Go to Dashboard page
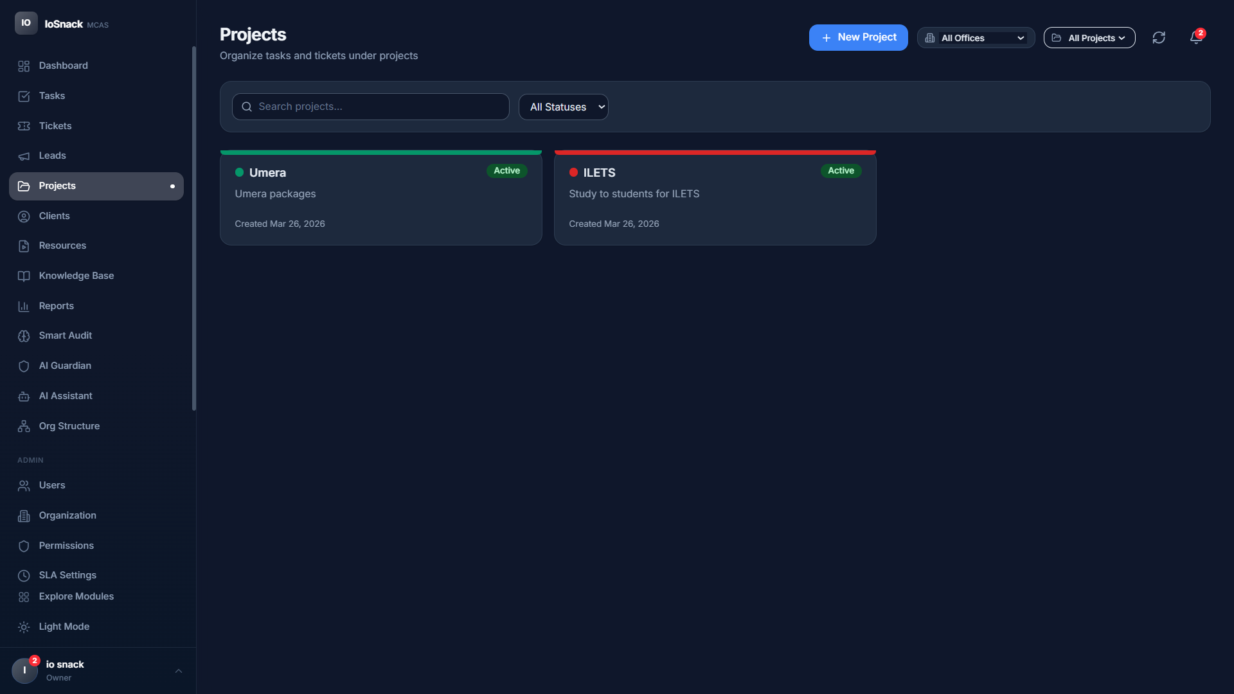Viewport: 1234px width, 694px height. pyautogui.click(x=96, y=66)
